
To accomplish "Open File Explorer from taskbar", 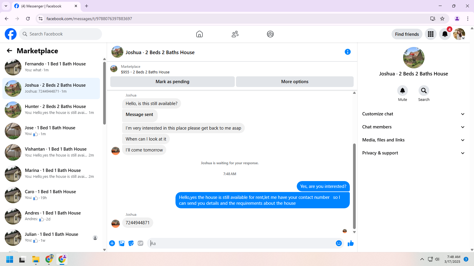I will 36,259.
